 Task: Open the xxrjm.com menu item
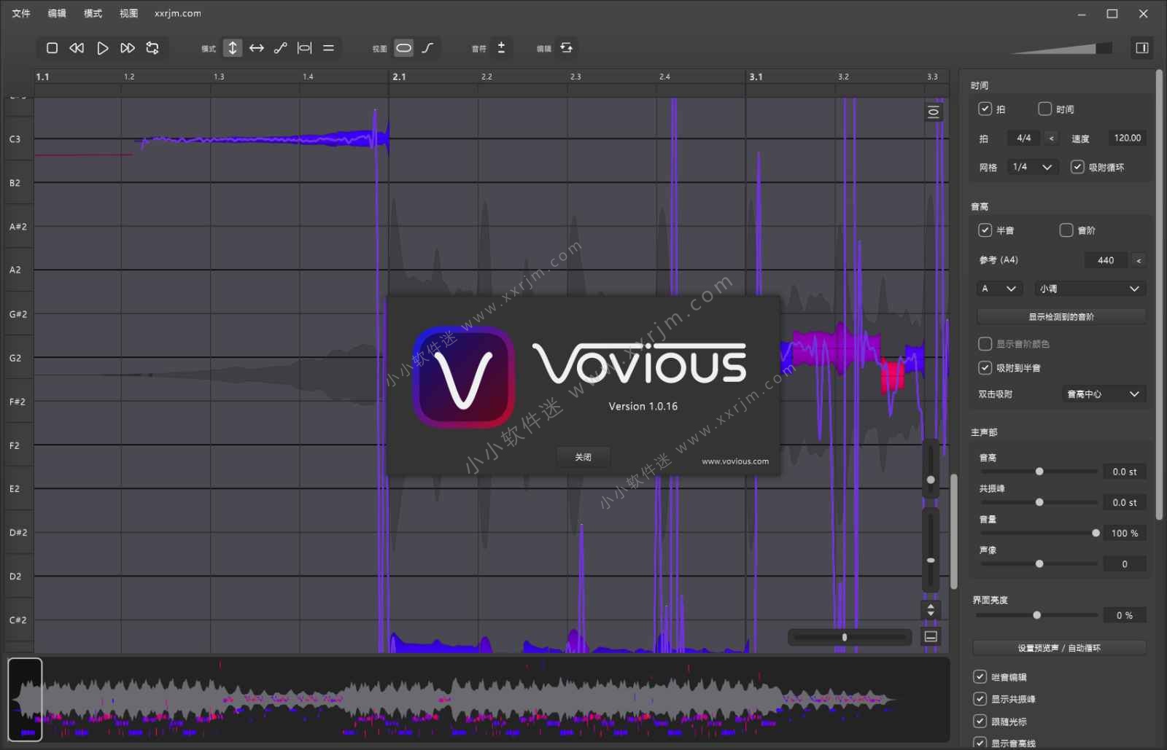tap(177, 13)
